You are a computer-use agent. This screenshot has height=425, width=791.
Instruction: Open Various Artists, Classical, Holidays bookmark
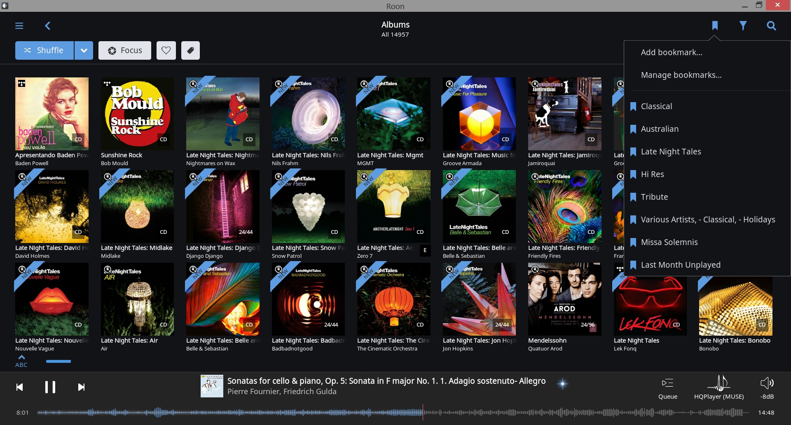[707, 220]
